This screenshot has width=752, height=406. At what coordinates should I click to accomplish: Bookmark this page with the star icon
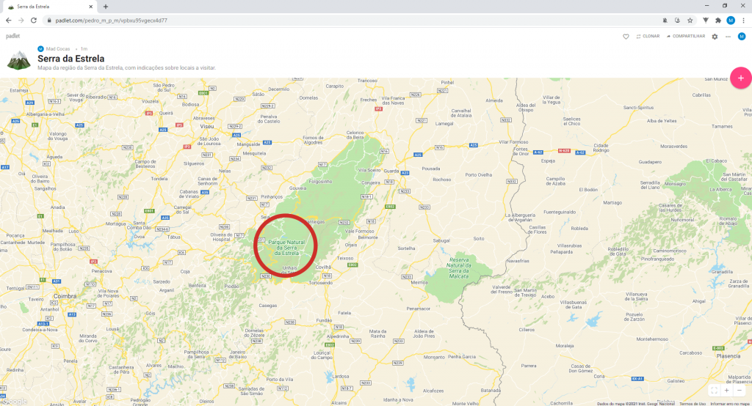click(690, 21)
